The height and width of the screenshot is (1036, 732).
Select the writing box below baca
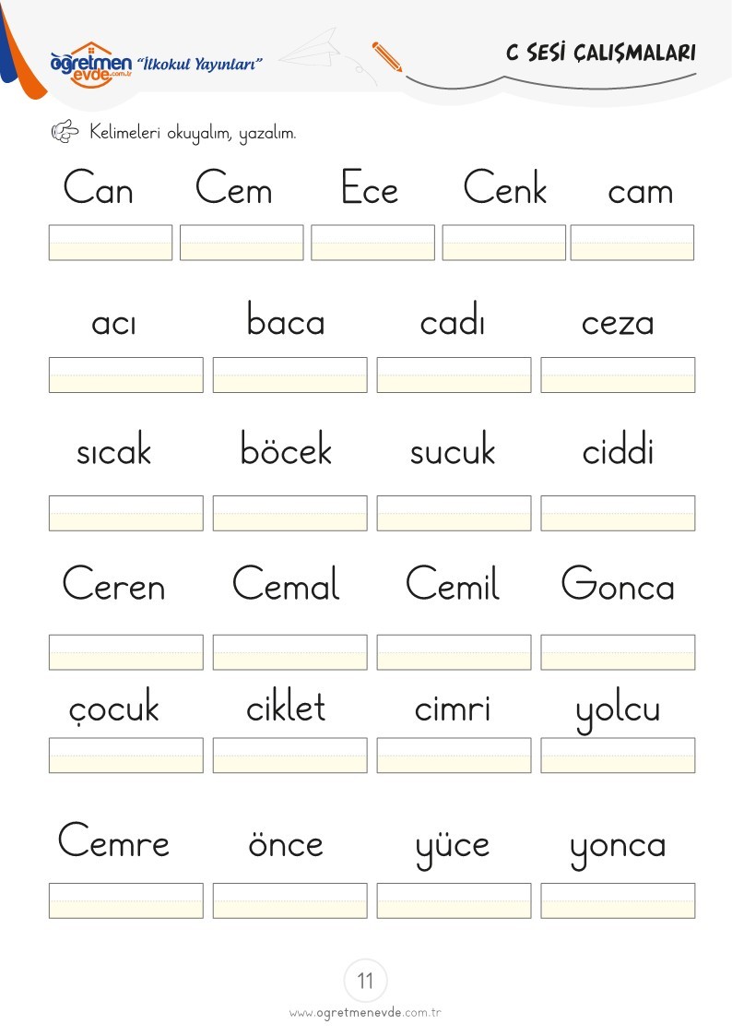(289, 375)
